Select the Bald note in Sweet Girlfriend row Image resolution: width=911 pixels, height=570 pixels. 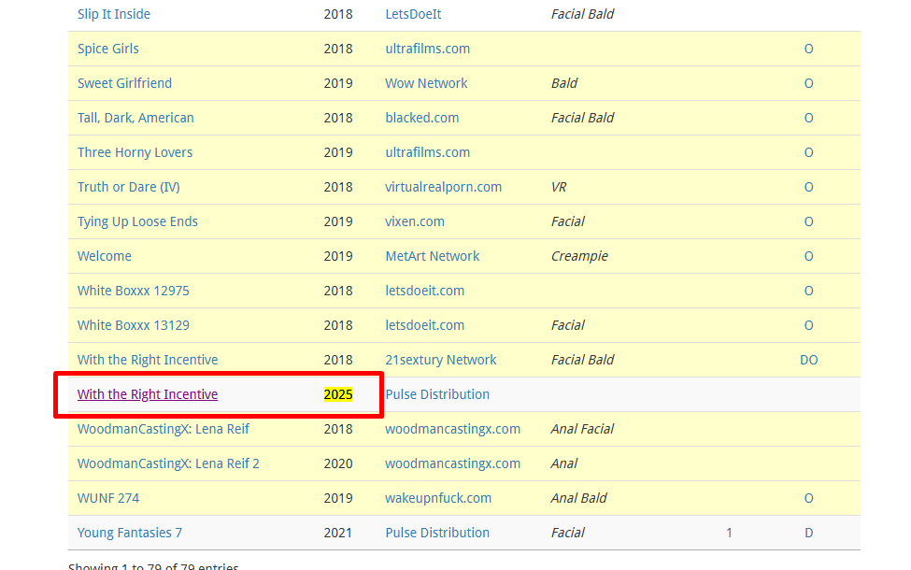click(564, 83)
